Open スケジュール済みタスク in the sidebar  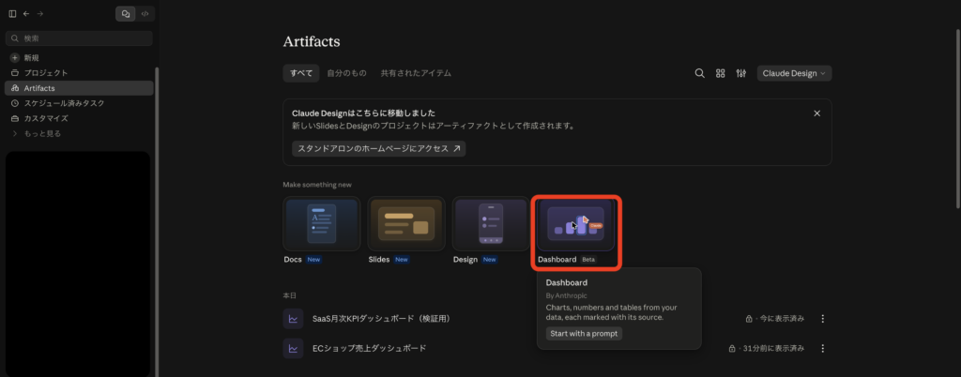[x=79, y=103]
